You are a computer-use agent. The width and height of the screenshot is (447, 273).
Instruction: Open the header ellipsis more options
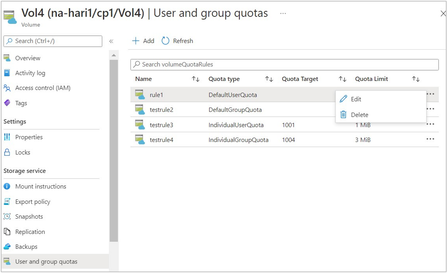[283, 13]
